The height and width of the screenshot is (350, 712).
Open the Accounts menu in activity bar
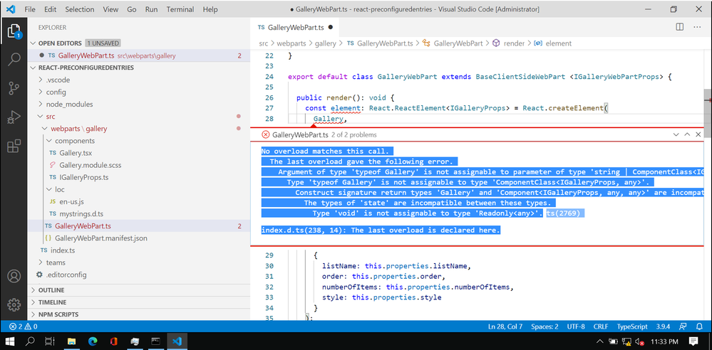click(14, 276)
